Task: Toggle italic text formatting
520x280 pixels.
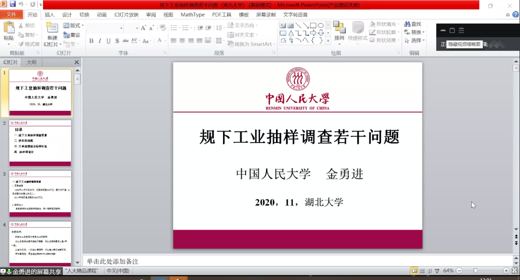Action: (x=100, y=41)
